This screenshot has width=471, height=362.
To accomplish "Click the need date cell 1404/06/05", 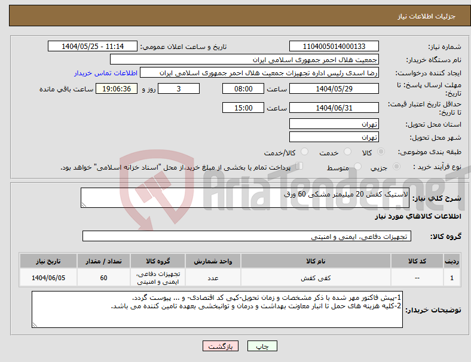I will coord(48,278).
